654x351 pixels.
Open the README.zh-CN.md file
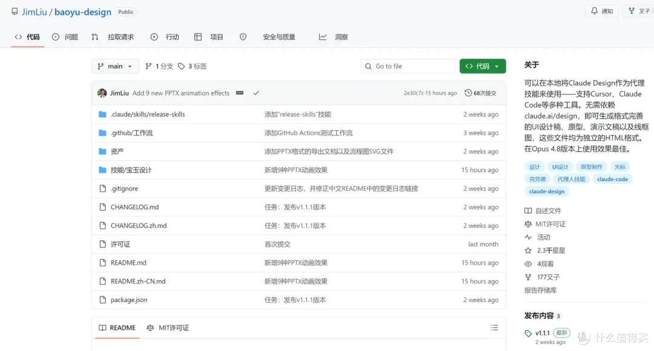(x=138, y=281)
